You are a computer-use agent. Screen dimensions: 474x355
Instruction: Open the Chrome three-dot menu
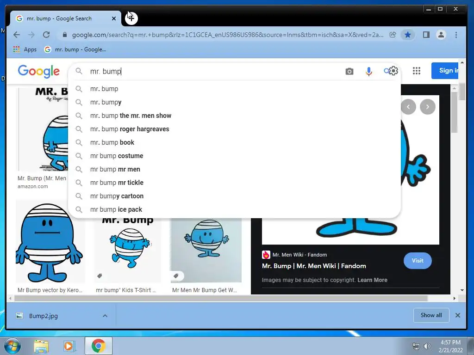coord(456,35)
